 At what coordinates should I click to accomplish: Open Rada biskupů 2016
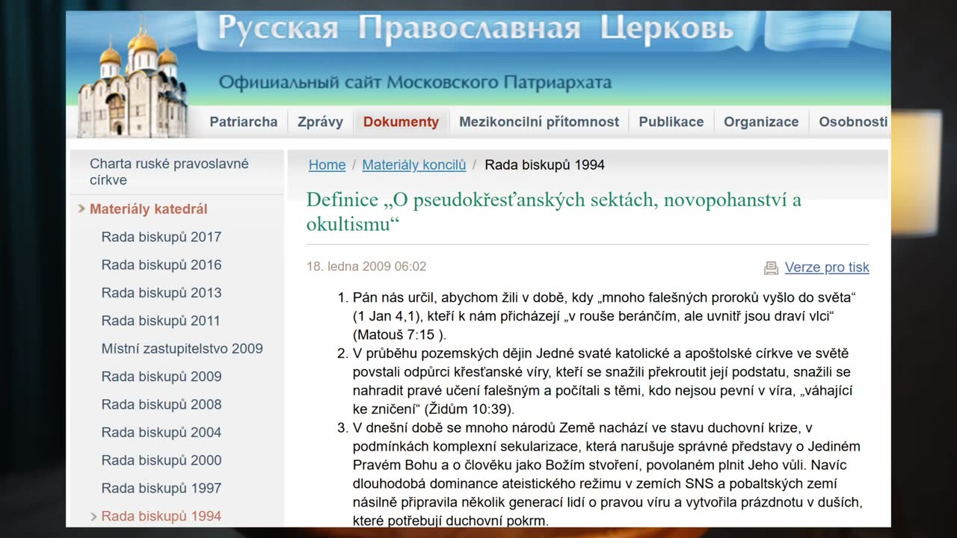coord(161,265)
